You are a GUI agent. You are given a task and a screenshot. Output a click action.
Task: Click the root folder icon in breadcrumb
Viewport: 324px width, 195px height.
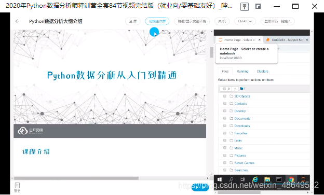241,89
